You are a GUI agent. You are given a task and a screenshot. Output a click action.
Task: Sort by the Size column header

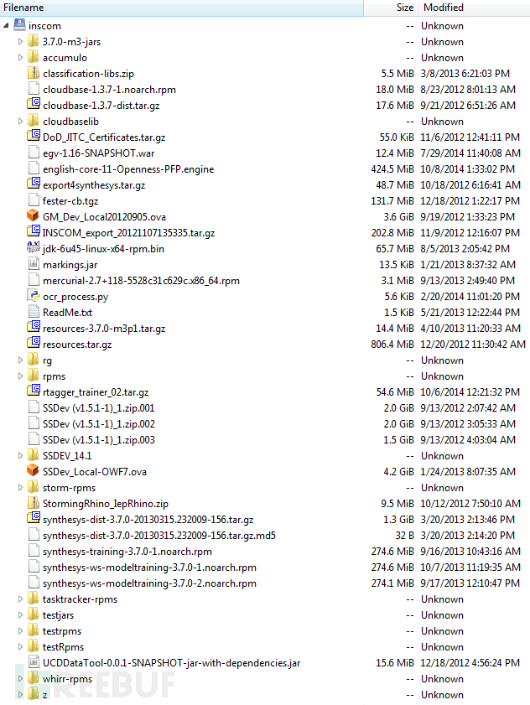(391, 8)
